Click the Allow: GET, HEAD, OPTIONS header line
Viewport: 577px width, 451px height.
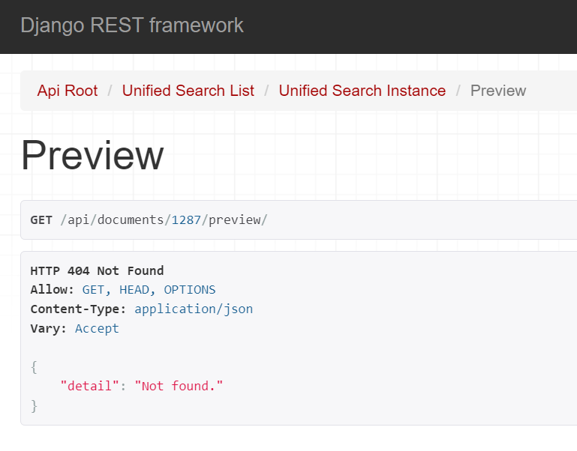123,290
